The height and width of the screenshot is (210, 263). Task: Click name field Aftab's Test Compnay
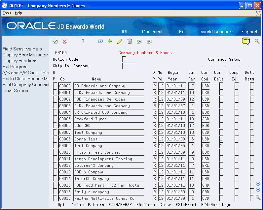coord(109,152)
